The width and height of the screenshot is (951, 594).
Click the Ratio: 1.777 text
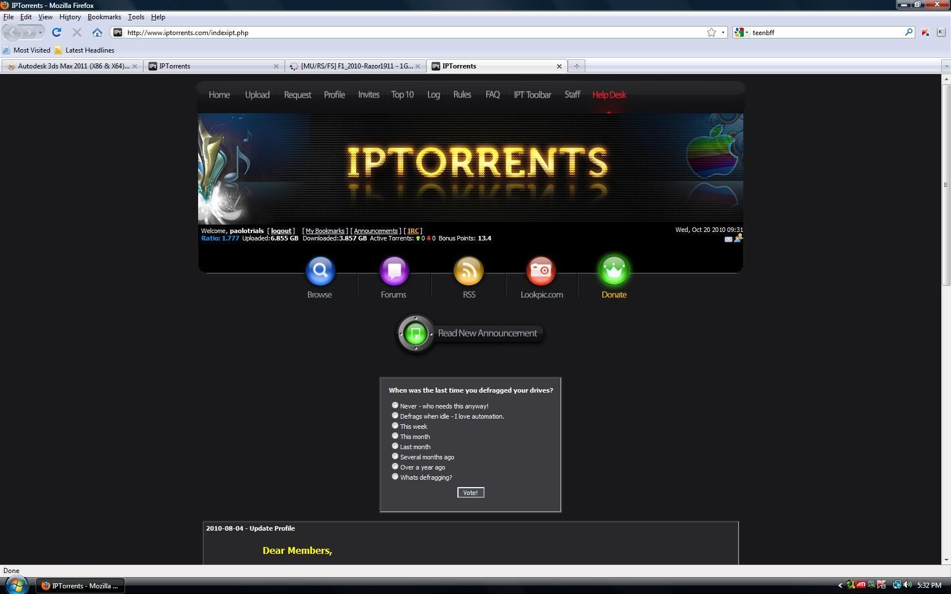220,238
